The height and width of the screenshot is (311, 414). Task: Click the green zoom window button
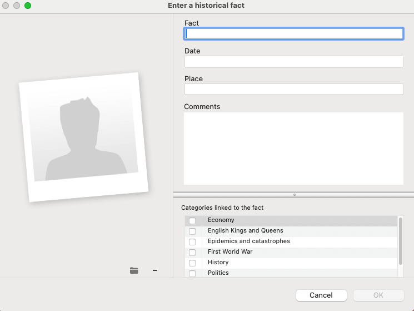coord(28,6)
